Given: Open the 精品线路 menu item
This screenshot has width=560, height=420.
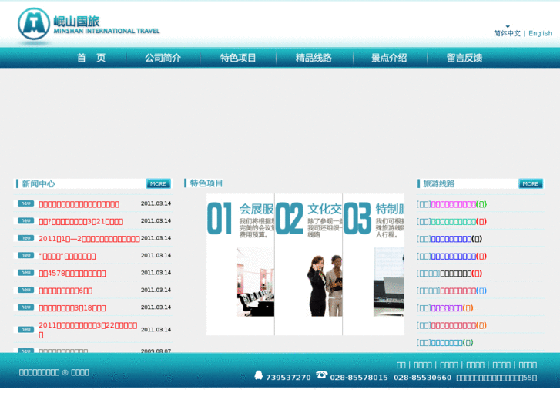Looking at the screenshot, I should click(x=314, y=58).
